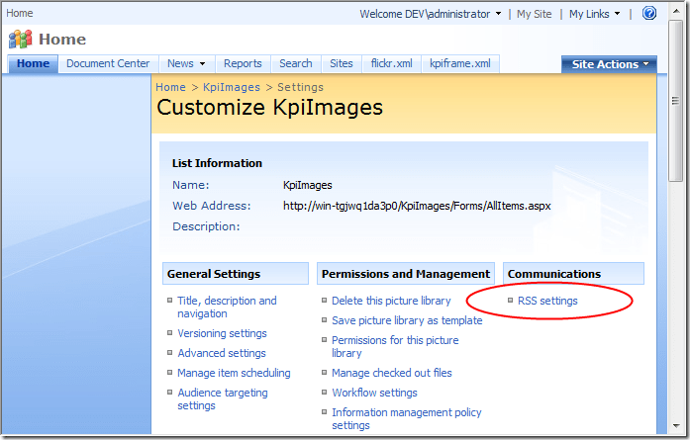
Task: Open the kpiframe.xml tab
Action: 459,63
